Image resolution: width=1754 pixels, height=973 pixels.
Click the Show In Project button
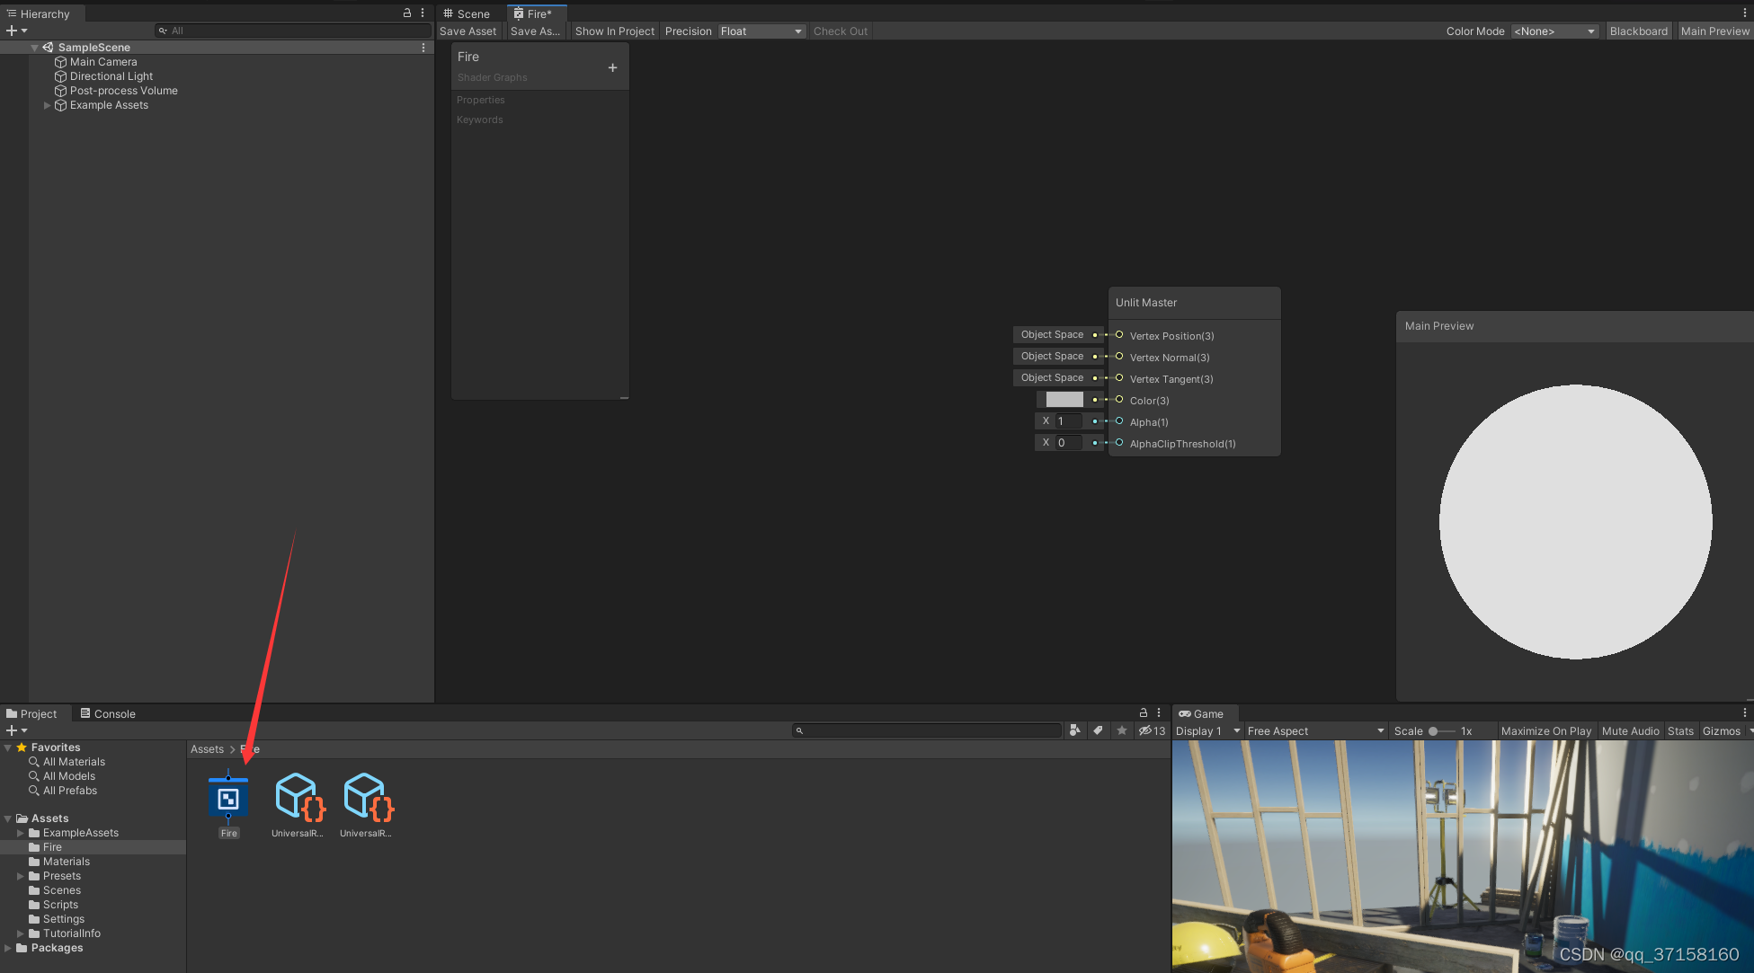(614, 31)
